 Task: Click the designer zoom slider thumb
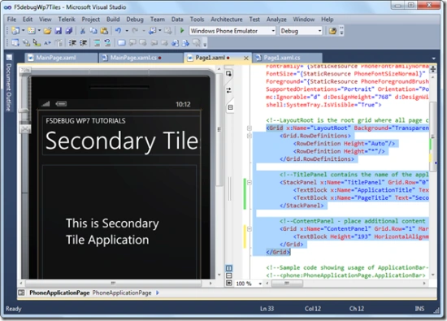click(x=24, y=111)
